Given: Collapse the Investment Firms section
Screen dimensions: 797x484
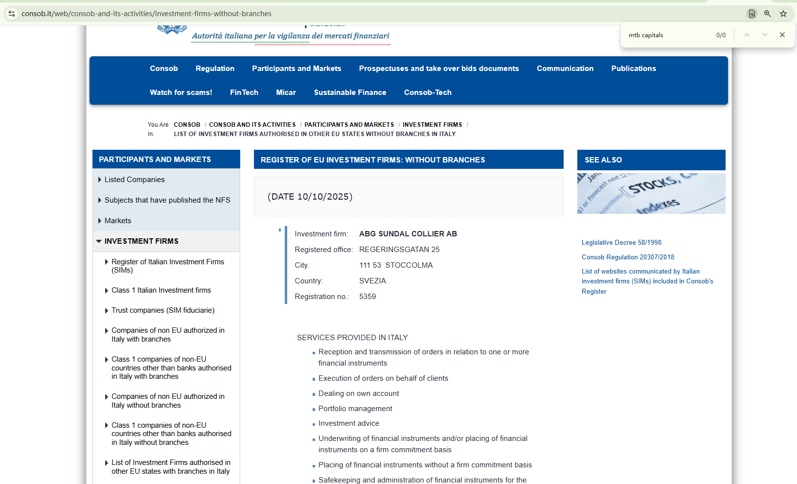Looking at the screenshot, I should [141, 241].
